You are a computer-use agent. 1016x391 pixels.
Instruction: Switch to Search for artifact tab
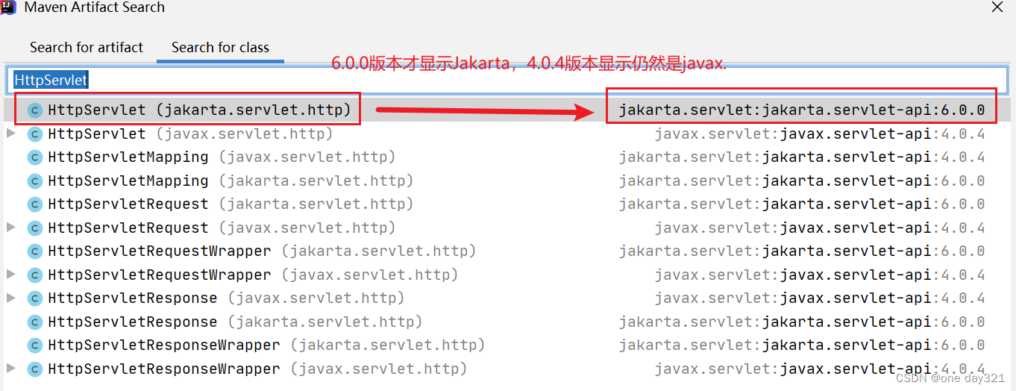click(87, 47)
